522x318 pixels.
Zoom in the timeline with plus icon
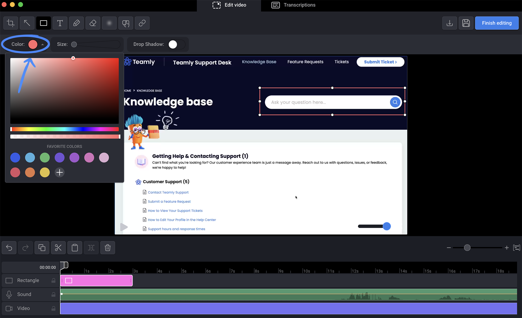point(507,248)
